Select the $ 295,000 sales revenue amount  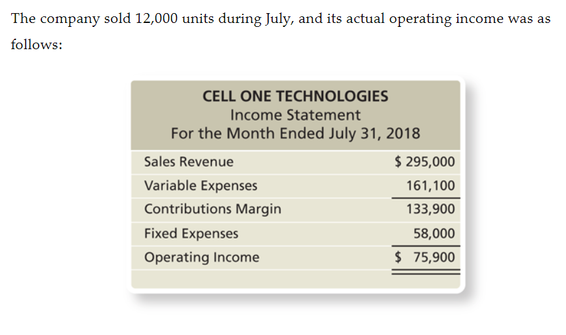coord(424,162)
